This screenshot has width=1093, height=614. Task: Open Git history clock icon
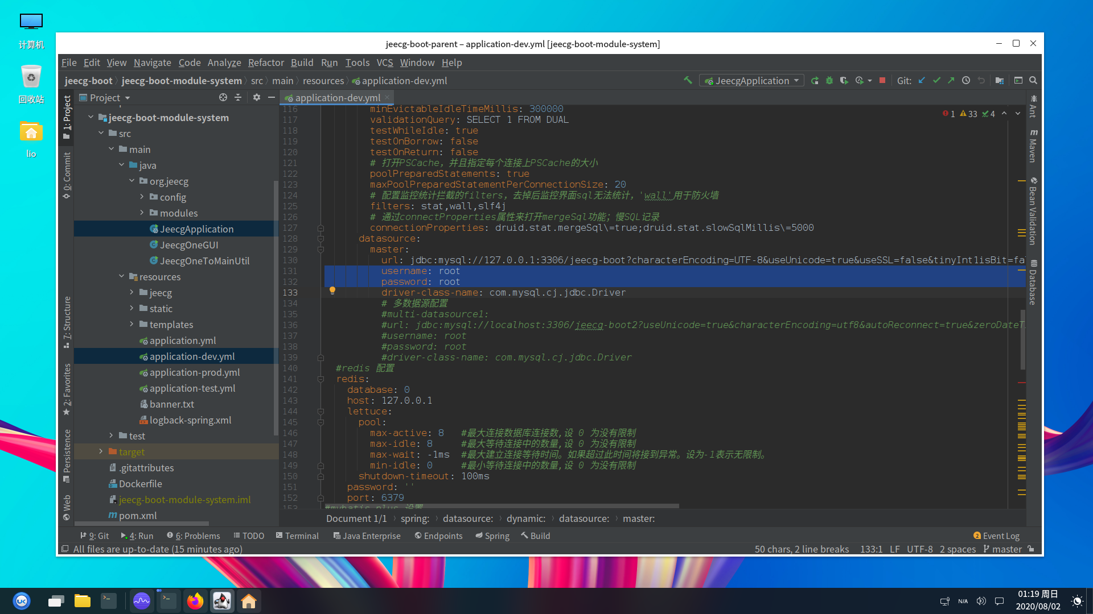966,81
